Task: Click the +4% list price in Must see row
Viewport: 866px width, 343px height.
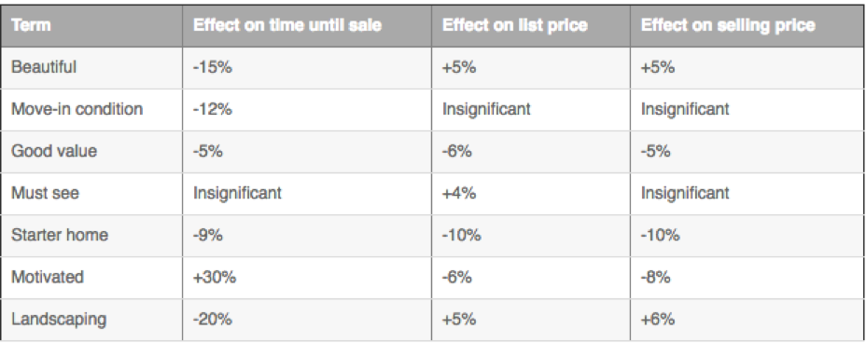Action: [x=459, y=193]
